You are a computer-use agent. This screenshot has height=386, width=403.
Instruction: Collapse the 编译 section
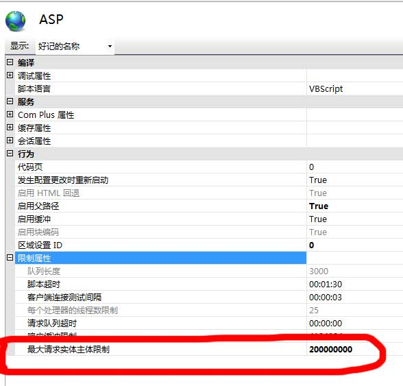pos(10,62)
